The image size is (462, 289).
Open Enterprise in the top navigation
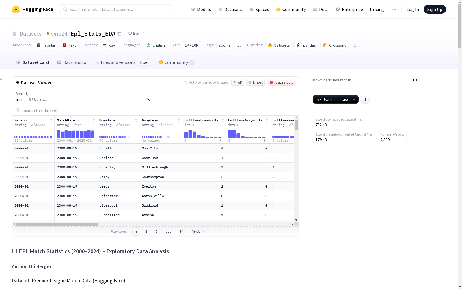pyautogui.click(x=349, y=9)
